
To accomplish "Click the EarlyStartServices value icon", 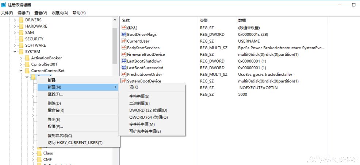I will tap(123, 48).
